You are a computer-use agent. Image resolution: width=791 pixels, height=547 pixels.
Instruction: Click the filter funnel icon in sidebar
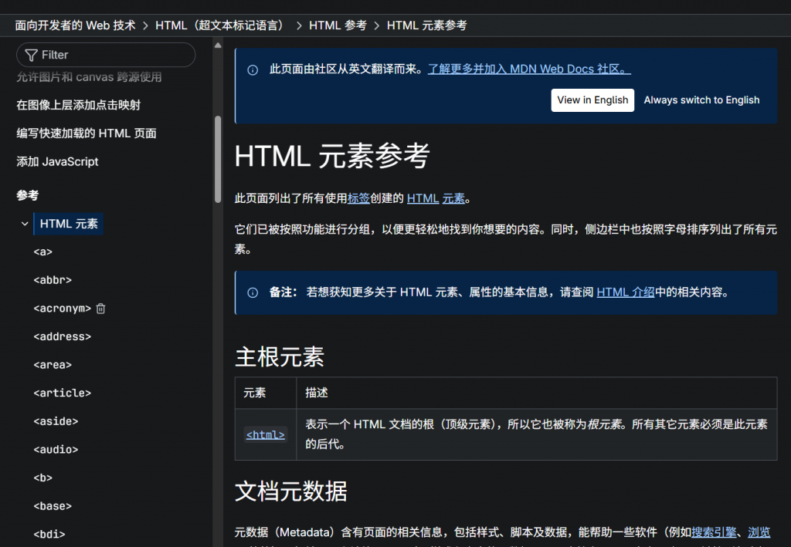point(31,55)
